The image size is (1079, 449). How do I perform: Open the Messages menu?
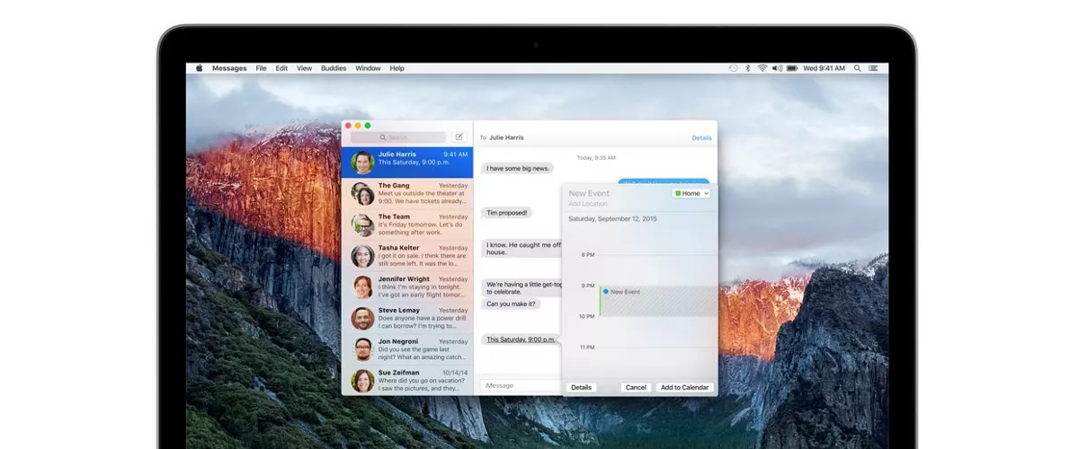pos(229,68)
